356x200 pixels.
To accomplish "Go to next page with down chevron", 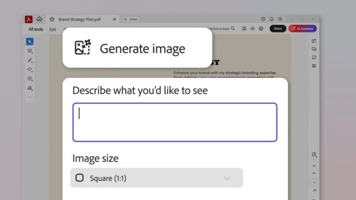I will click(314, 173).
